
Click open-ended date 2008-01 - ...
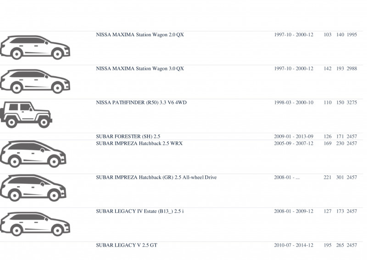287,177
